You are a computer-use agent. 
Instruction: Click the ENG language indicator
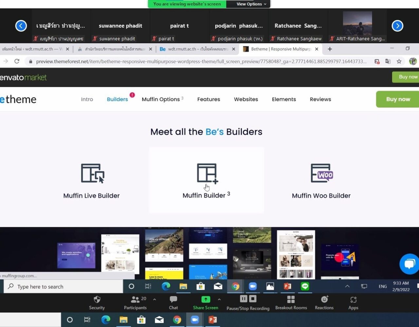coord(383,286)
